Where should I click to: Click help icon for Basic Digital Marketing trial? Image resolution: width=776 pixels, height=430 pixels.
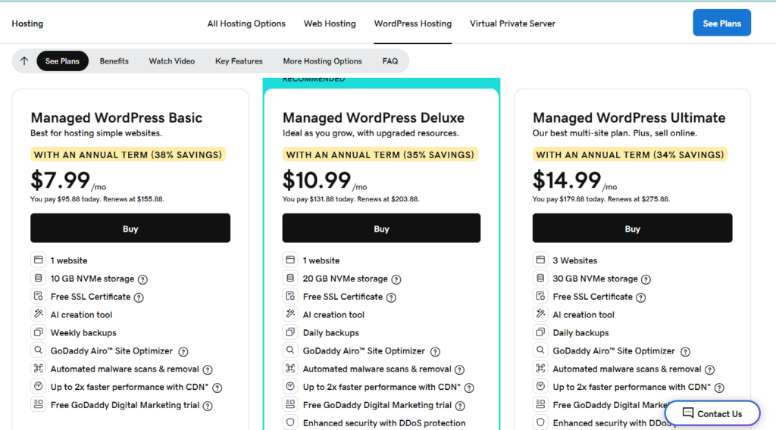coord(208,406)
